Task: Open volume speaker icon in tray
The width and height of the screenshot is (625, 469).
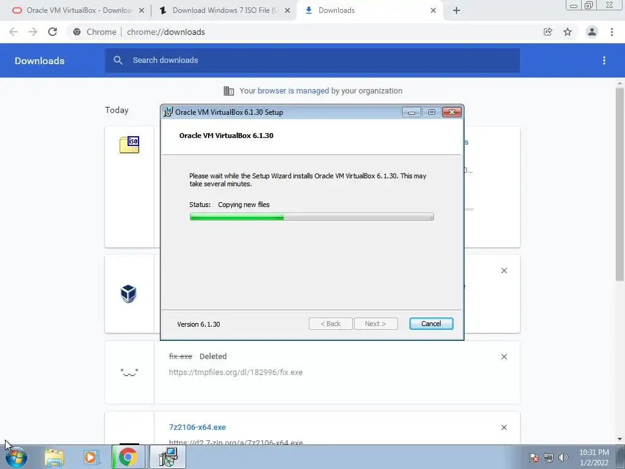Action: 563,457
